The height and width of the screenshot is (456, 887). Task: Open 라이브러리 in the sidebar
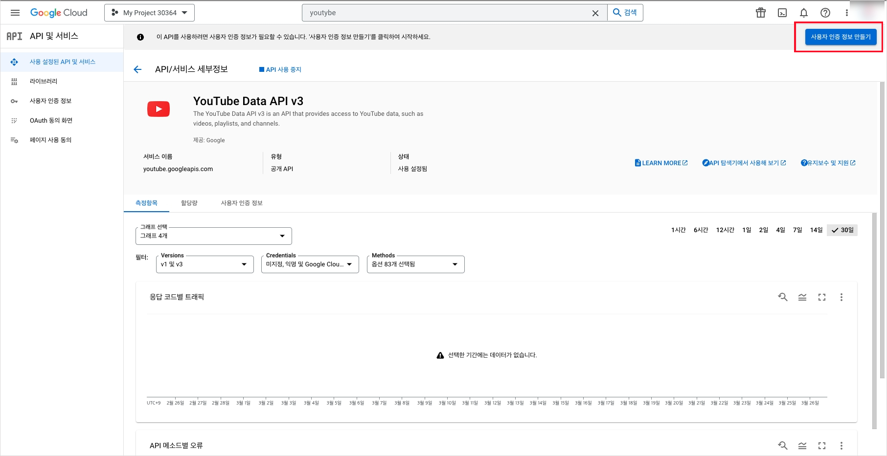pyautogui.click(x=62, y=82)
